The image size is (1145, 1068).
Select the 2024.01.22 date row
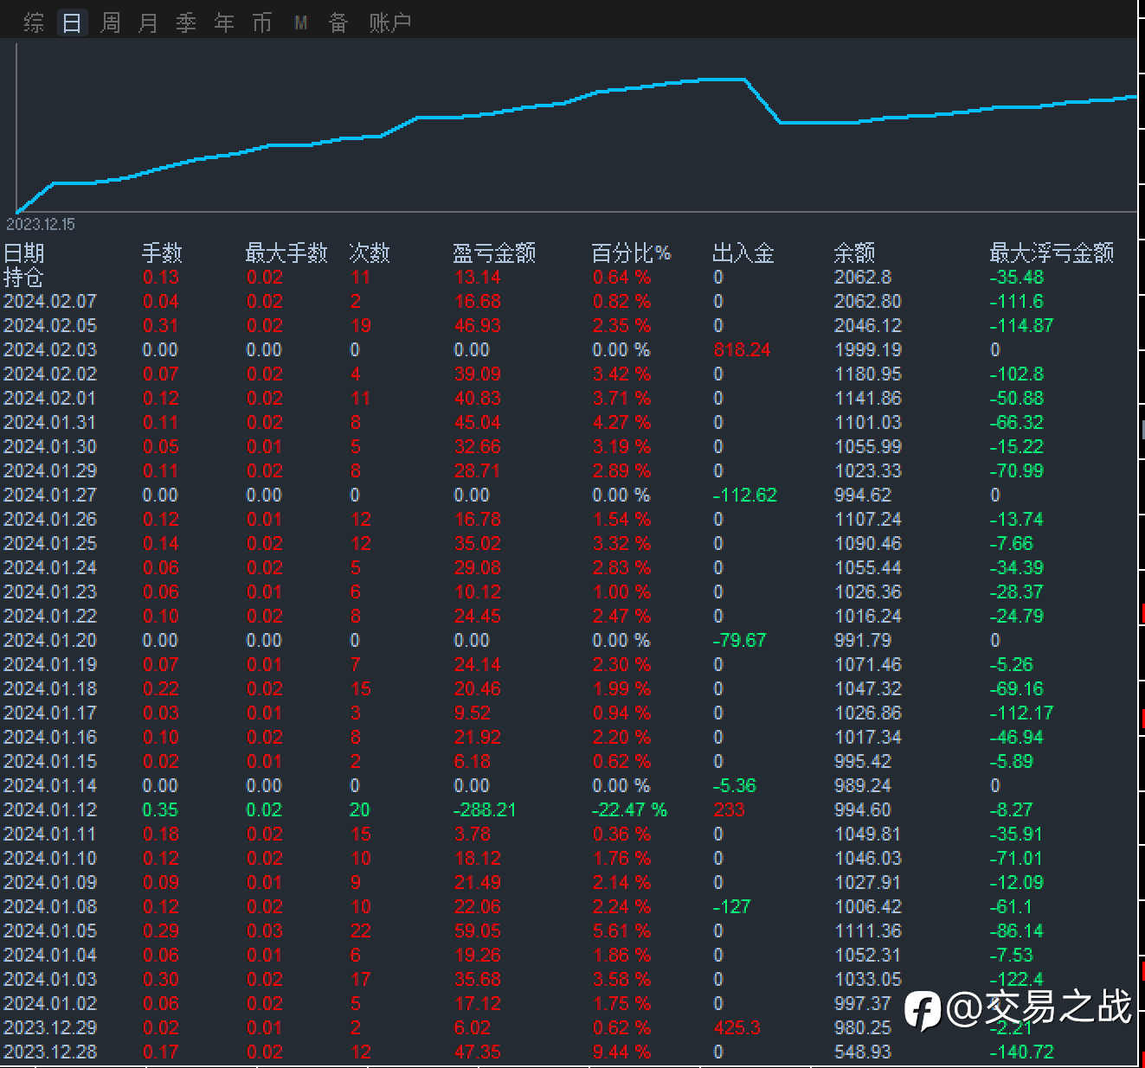pos(50,616)
